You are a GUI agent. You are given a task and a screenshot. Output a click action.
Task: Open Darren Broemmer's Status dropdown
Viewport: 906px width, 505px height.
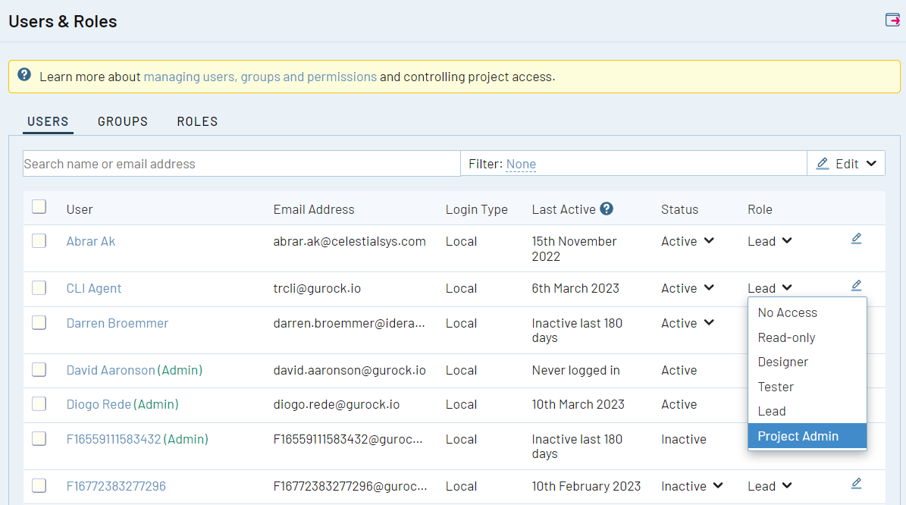[x=688, y=323]
